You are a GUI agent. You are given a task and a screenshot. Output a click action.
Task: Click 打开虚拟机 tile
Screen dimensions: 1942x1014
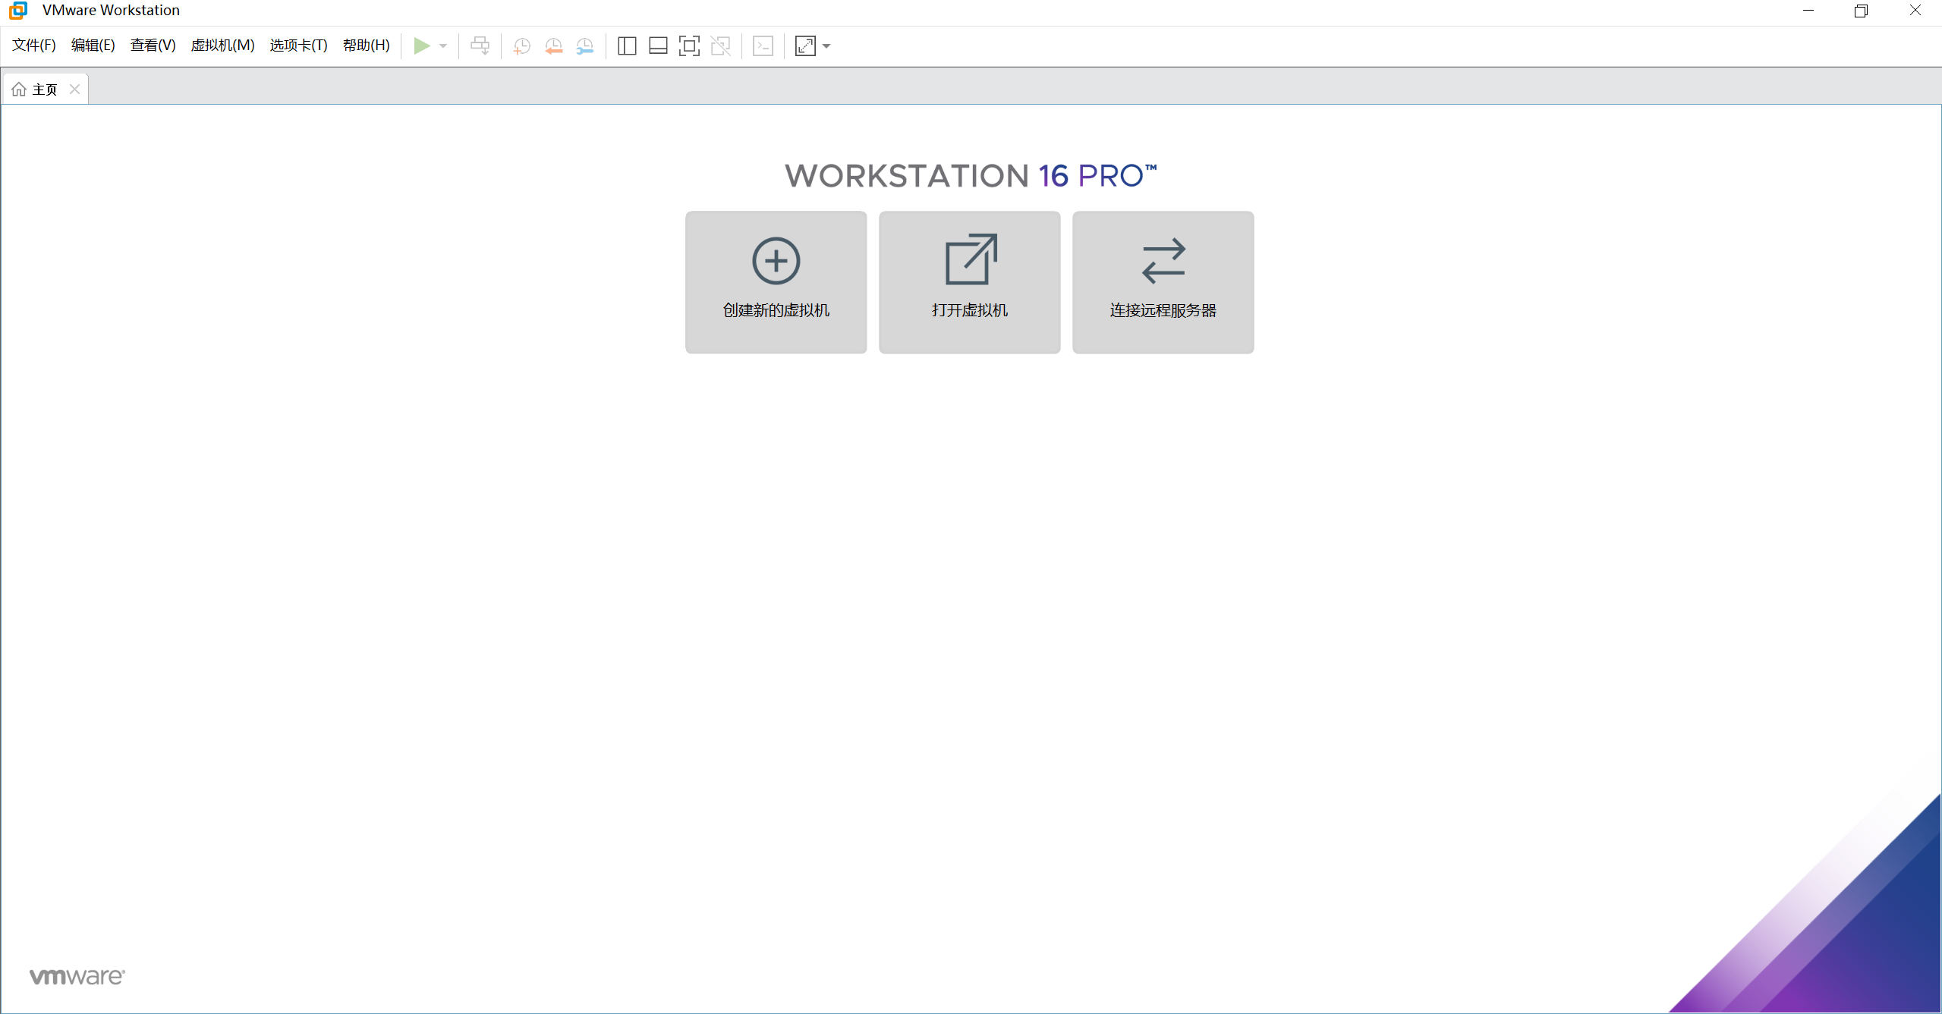click(x=969, y=282)
